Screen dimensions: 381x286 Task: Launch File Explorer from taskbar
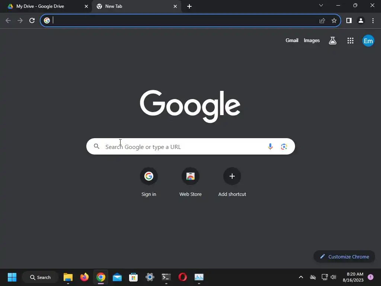coord(68,277)
